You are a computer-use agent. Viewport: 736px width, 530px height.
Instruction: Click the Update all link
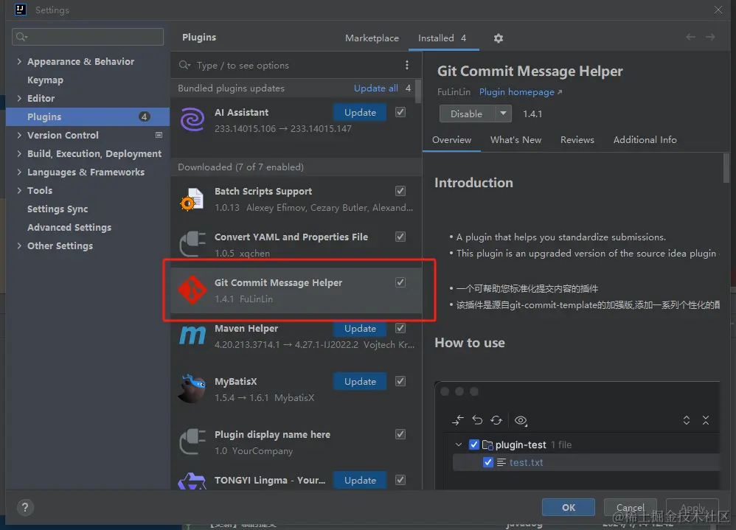pos(376,88)
